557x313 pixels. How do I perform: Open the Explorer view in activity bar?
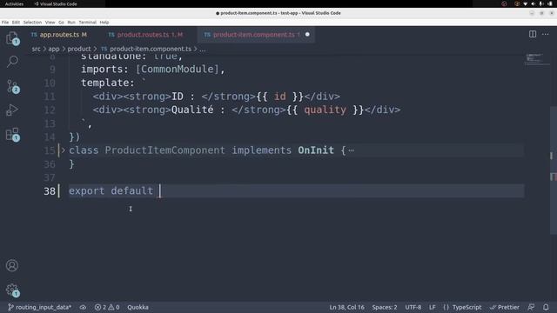[x=12, y=38]
